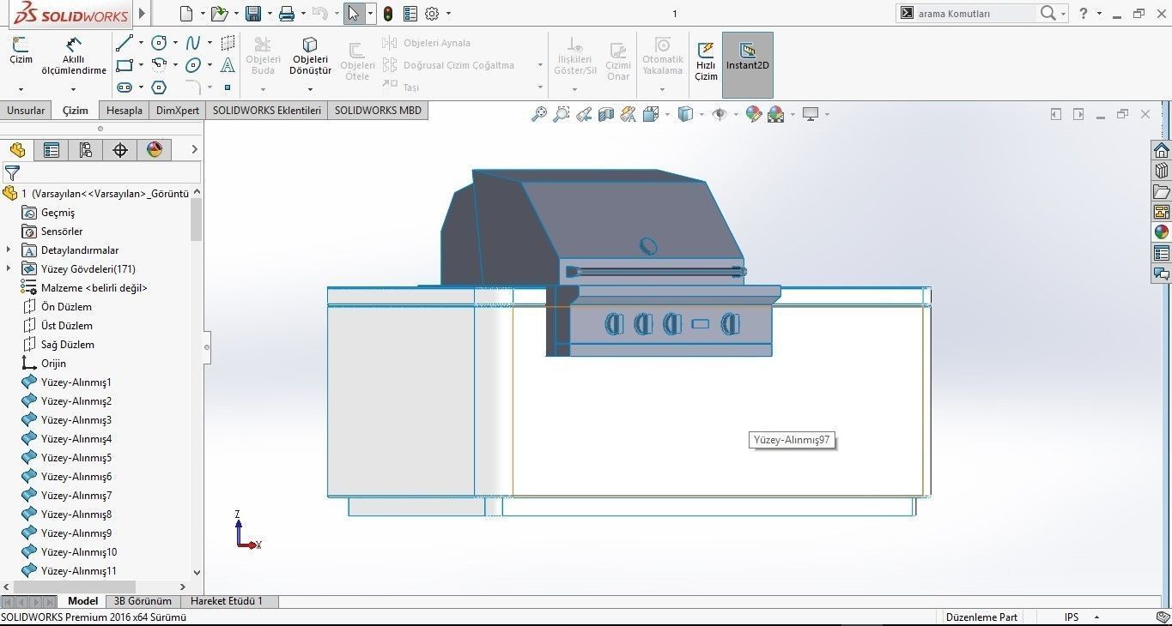This screenshot has height=626, width=1172.
Task: Select the Polygon sketch tool
Action: click(159, 87)
